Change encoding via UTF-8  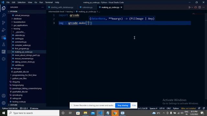pos(162,108)
